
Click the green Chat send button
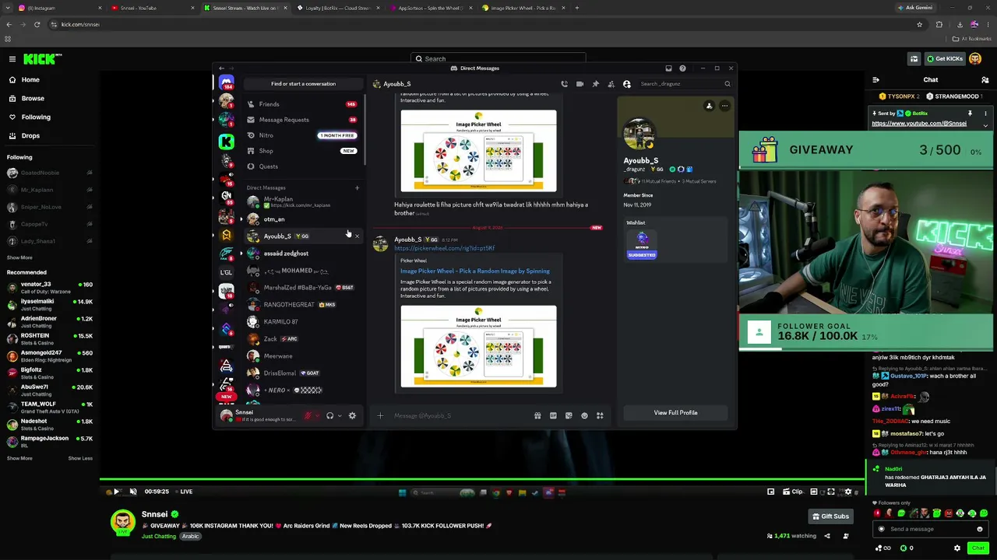978,548
